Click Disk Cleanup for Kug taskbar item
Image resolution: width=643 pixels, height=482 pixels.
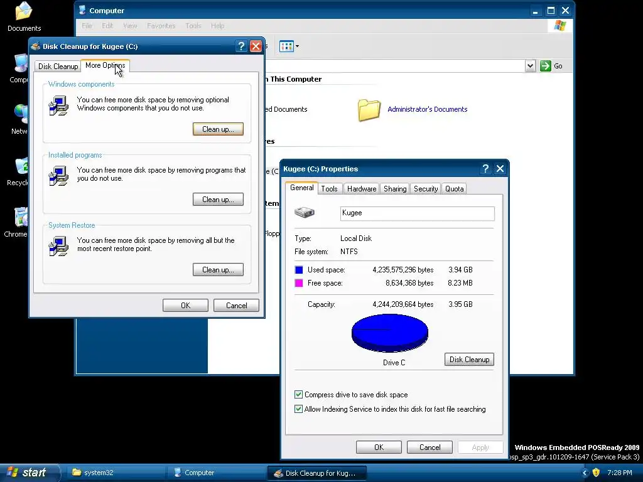pyautogui.click(x=316, y=473)
